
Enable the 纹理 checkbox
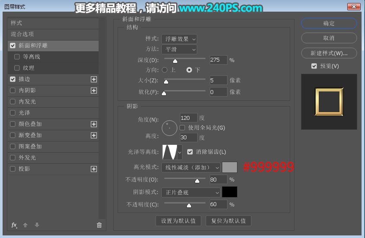pos(17,68)
